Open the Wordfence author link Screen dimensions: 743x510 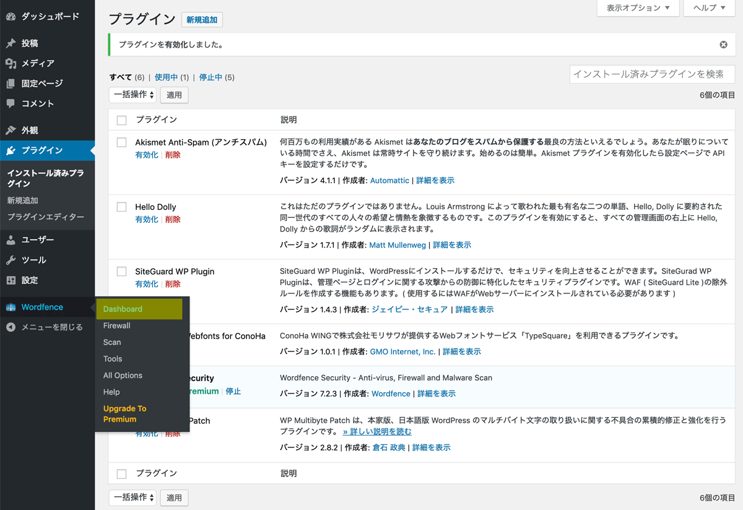coord(391,394)
